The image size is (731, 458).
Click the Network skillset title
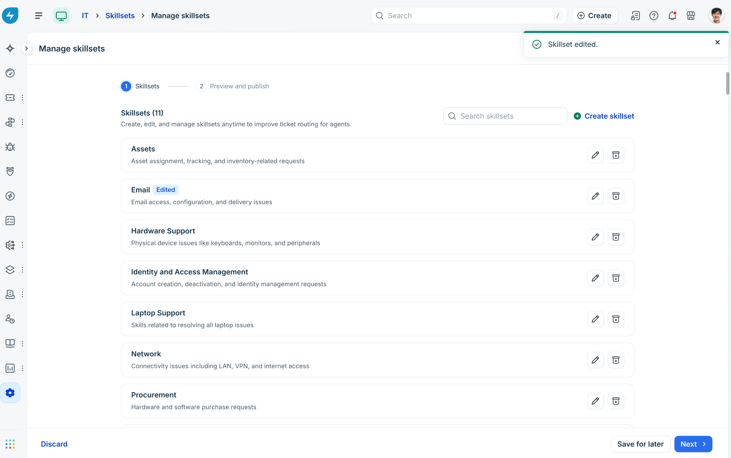pyautogui.click(x=146, y=354)
